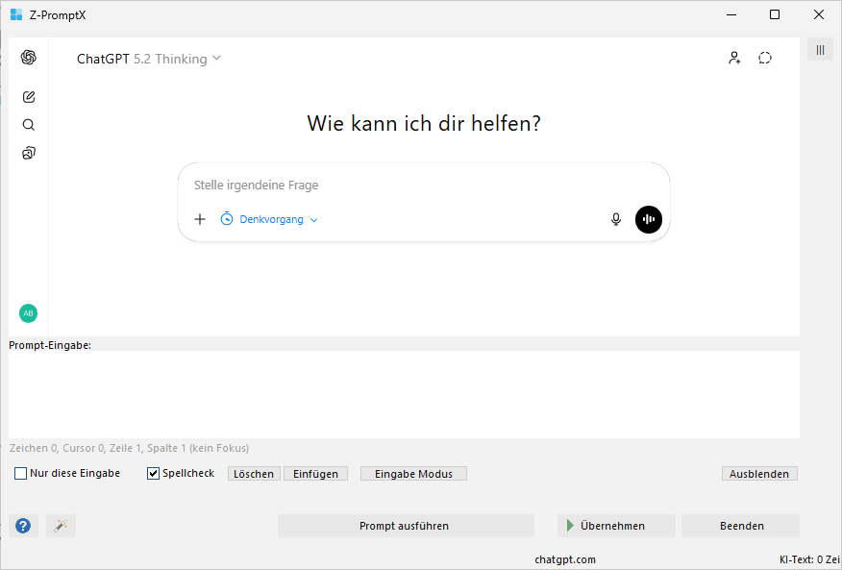The image size is (842, 570).
Task: Toggle the Spellcheck checkbox off
Action: click(153, 474)
